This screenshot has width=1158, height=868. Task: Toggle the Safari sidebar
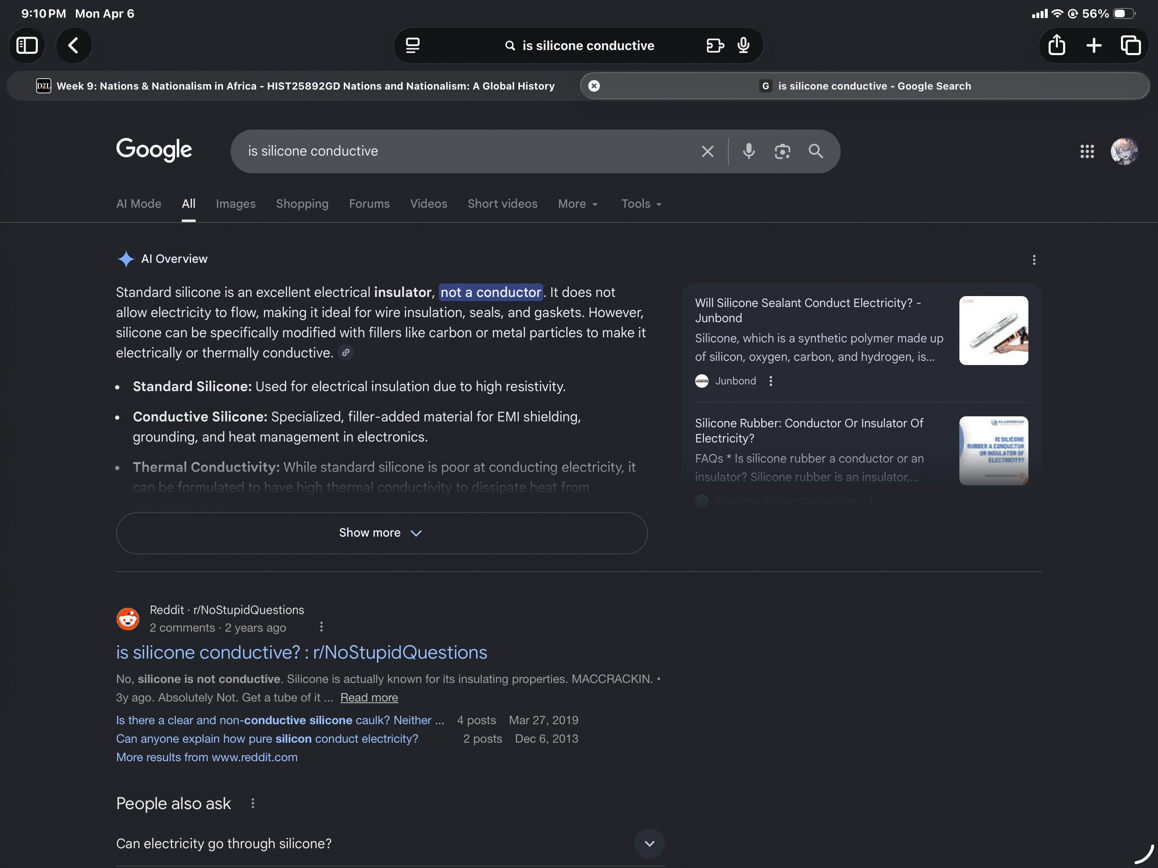(27, 45)
